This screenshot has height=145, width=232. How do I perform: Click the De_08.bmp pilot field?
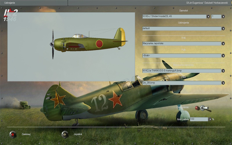[182, 83]
